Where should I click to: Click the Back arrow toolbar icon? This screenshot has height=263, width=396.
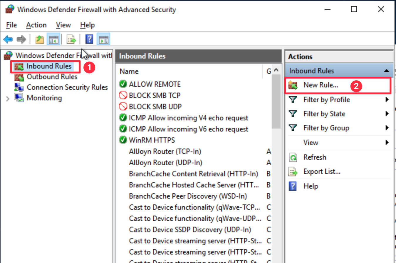8,39
